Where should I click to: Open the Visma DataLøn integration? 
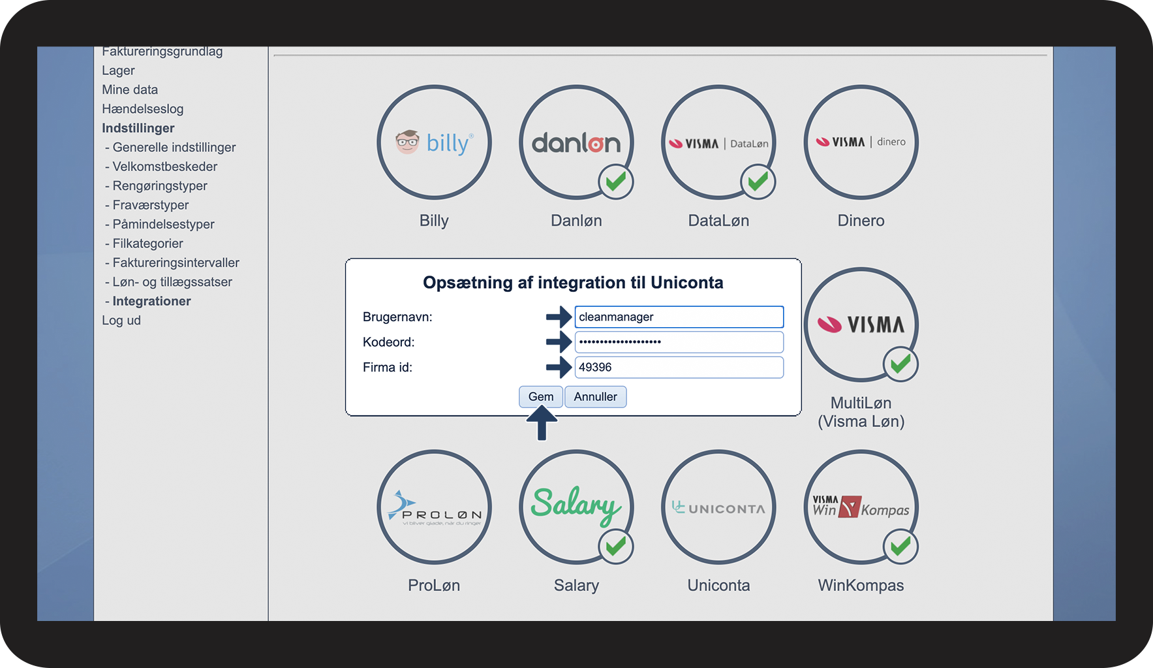point(718,142)
